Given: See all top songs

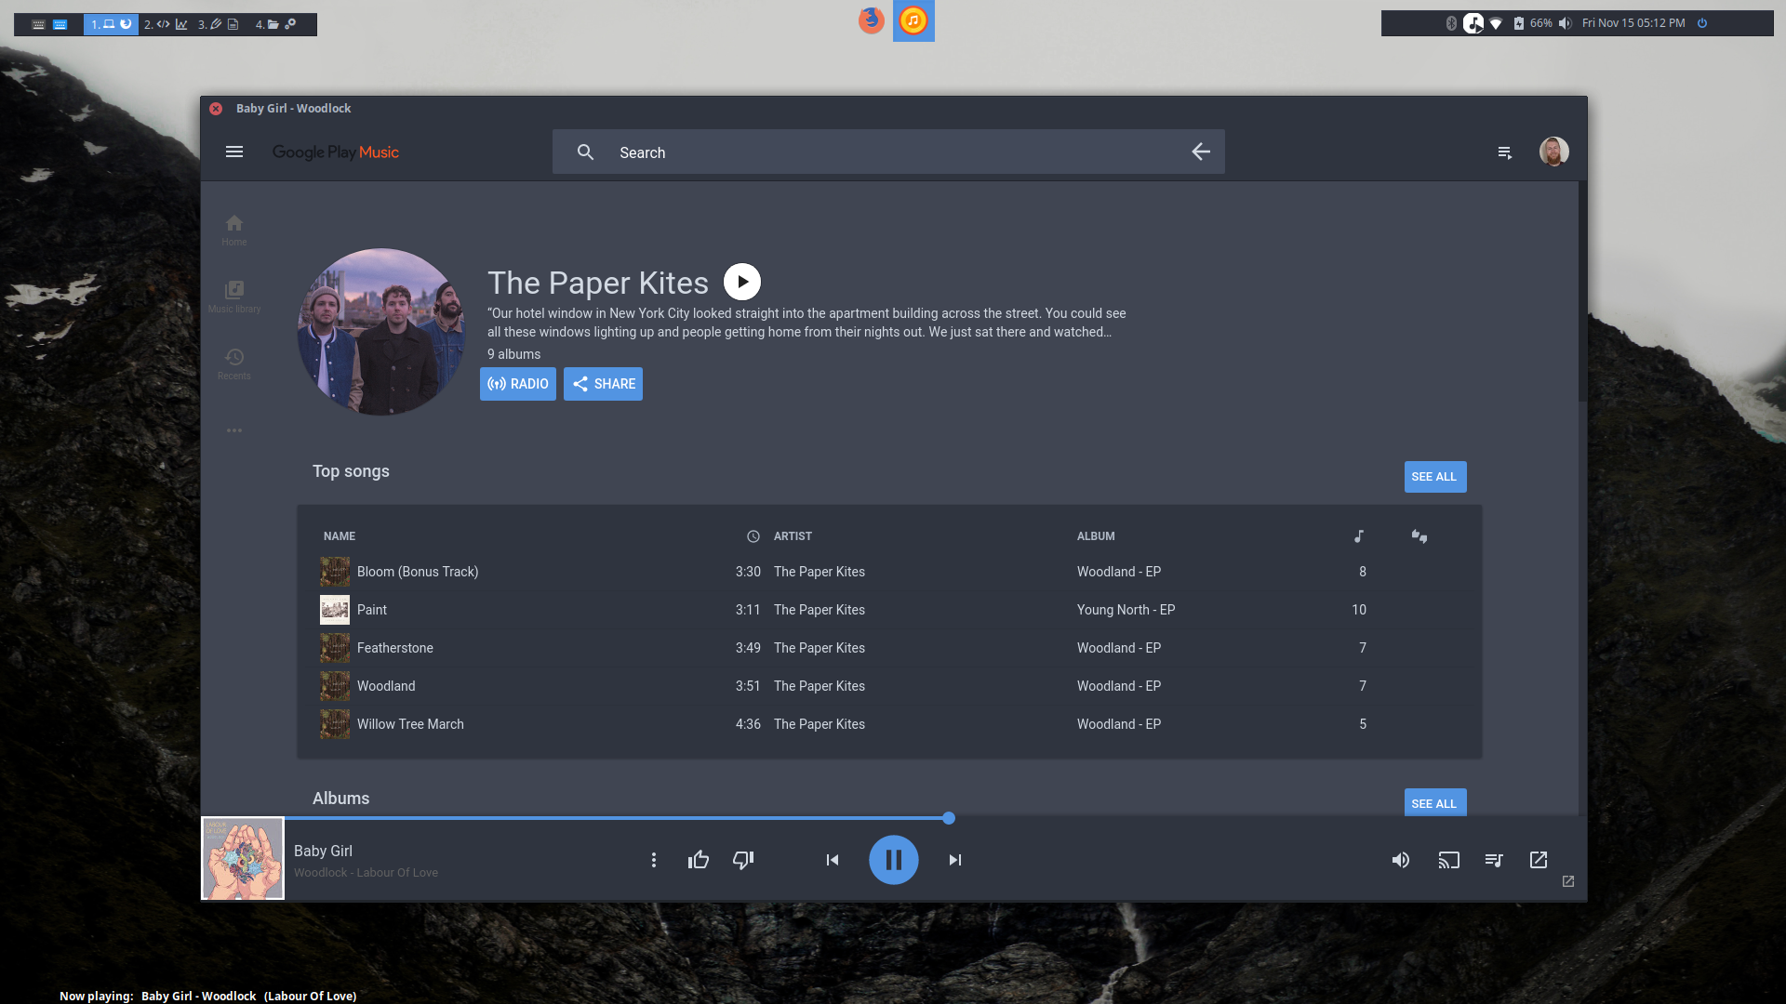Looking at the screenshot, I should click(1434, 477).
